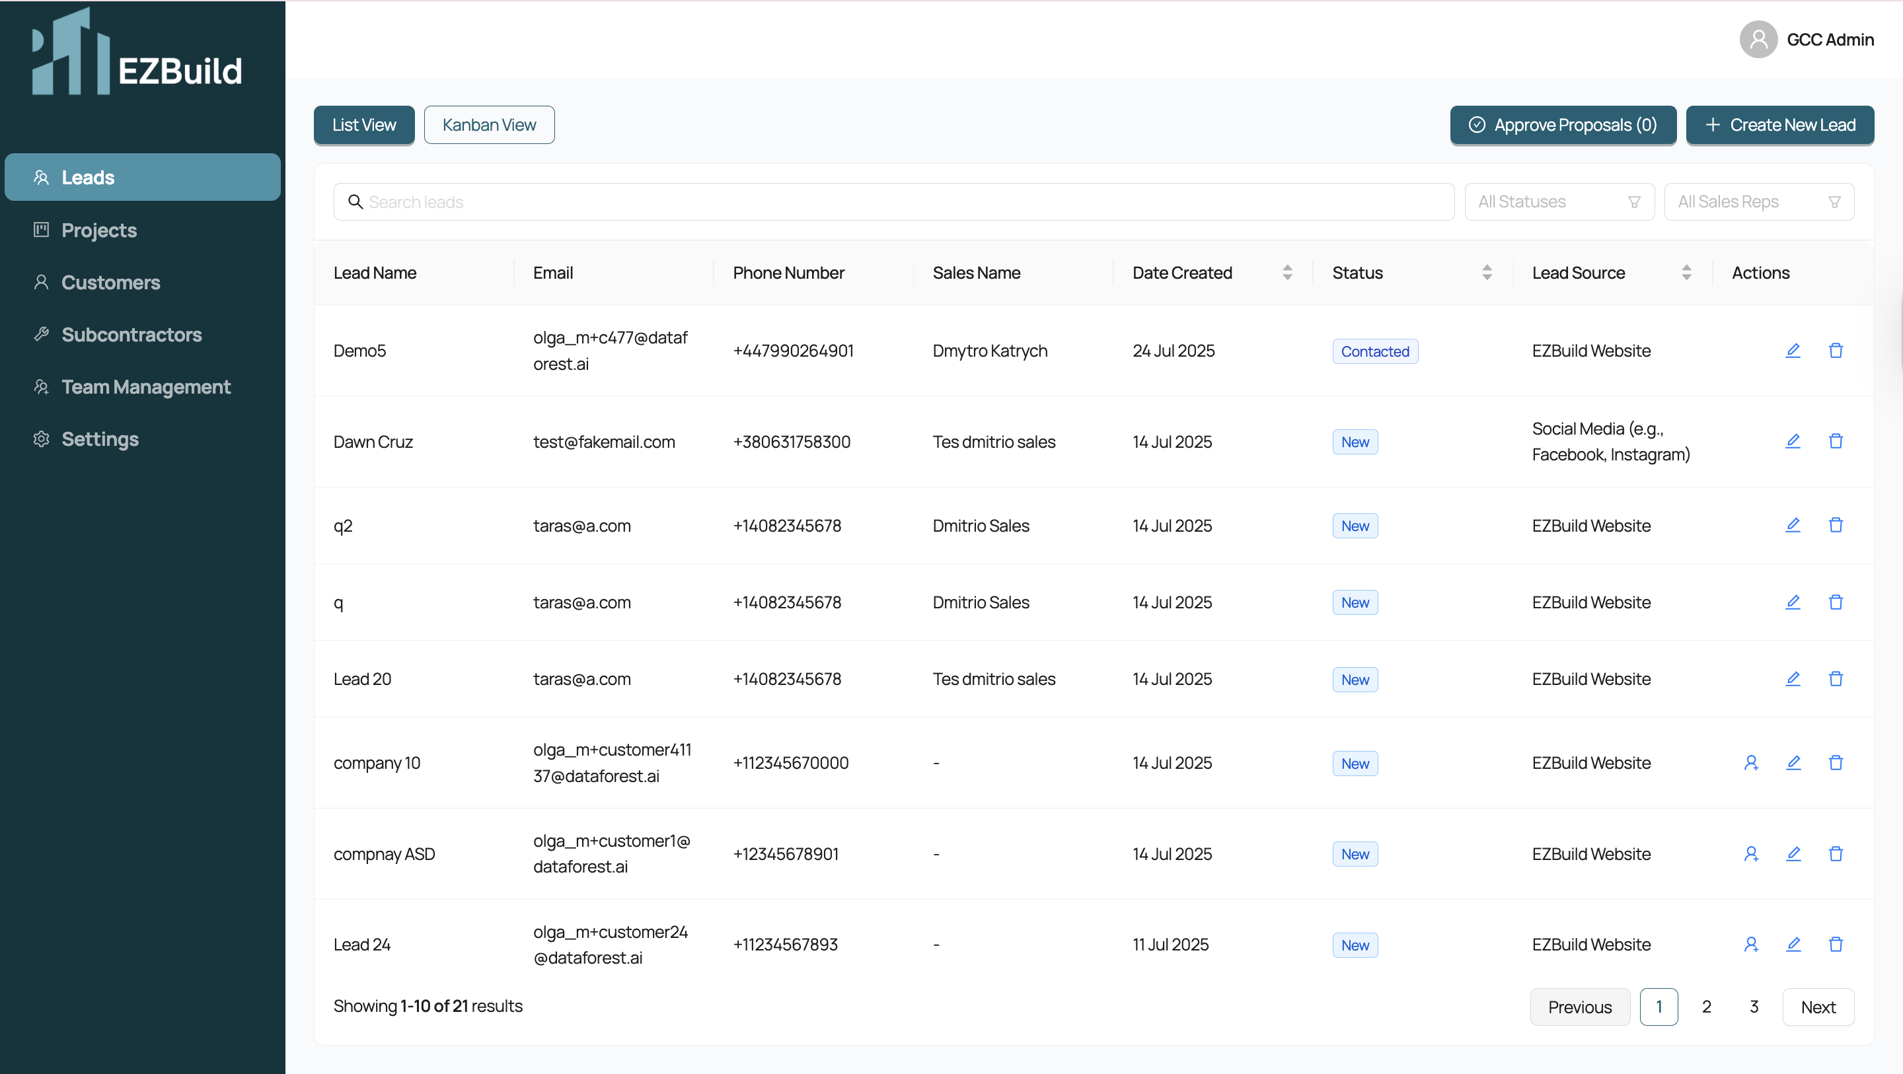Click Create New Lead button
The height and width of the screenshot is (1074, 1903).
tap(1780, 125)
